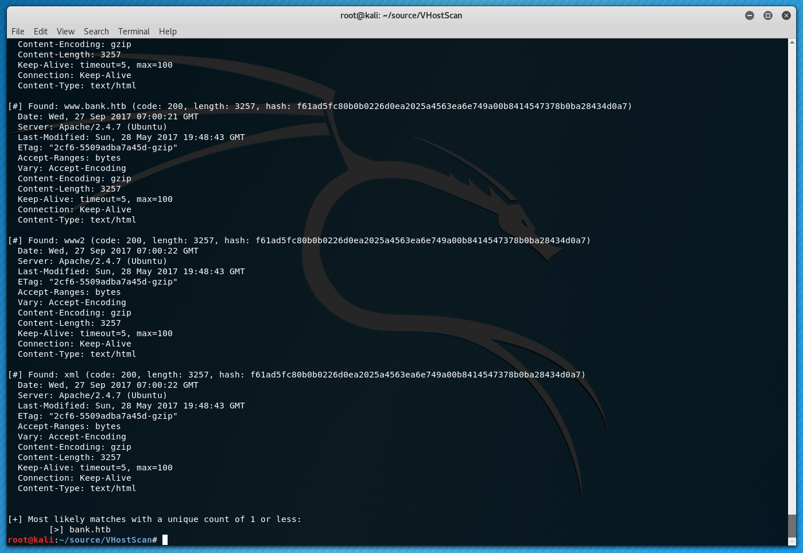Open the Search menu

[x=96, y=32]
